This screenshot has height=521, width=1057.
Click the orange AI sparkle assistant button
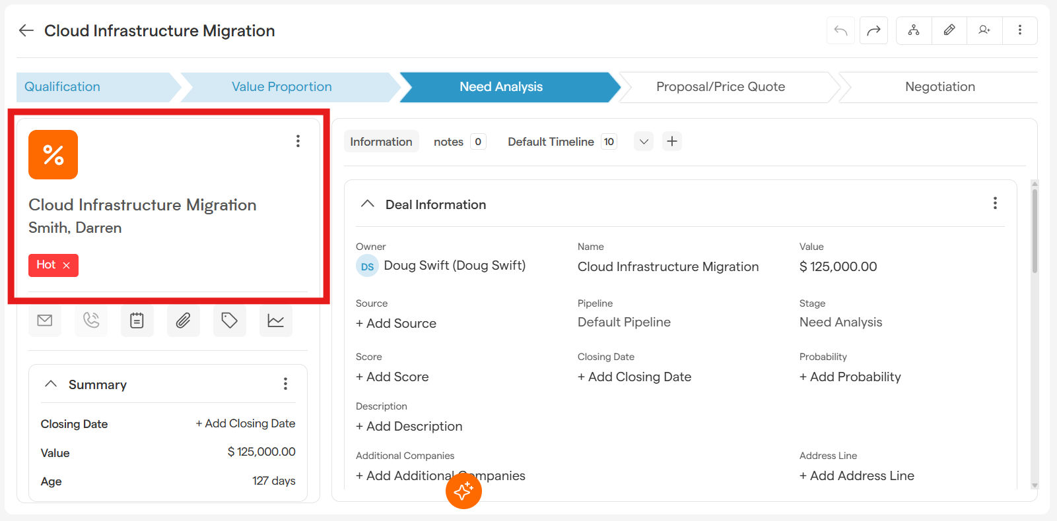(463, 491)
